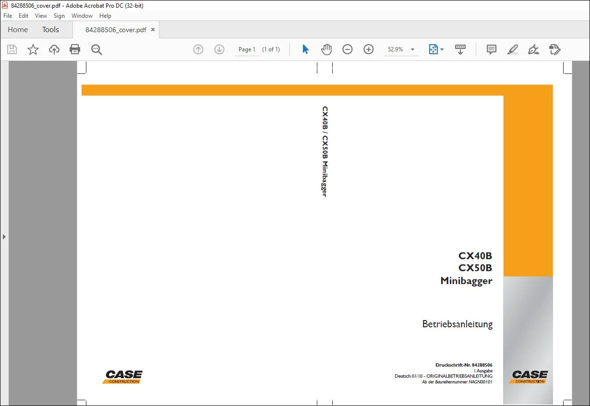Click 'Druckschrift-Nr. 84288506' text

[x=464, y=365]
